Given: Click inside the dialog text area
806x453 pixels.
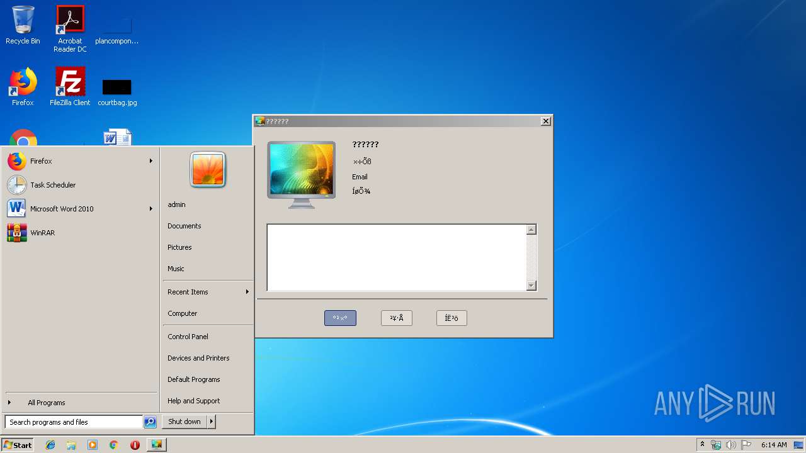Looking at the screenshot, I should [x=397, y=257].
